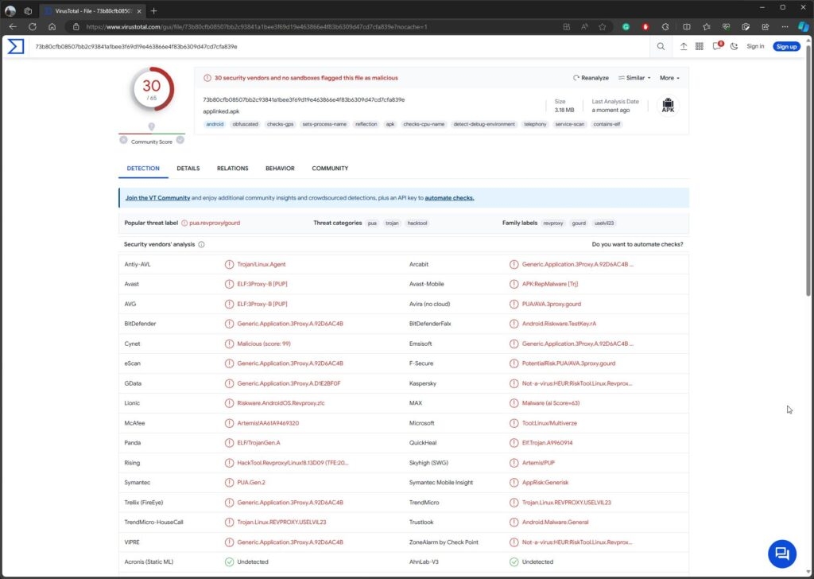Viewport: 814px width, 579px height.
Task: Follow the automate checks link
Action: 449,198
